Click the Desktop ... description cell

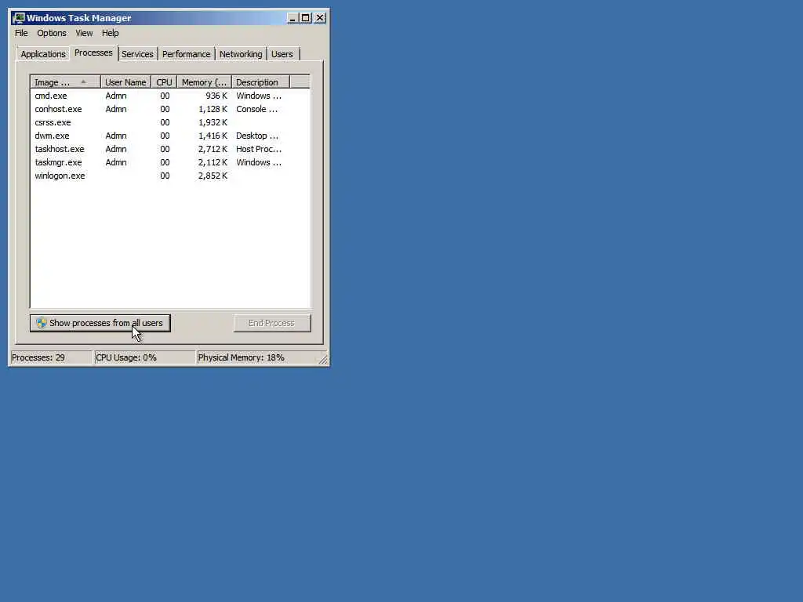point(257,136)
